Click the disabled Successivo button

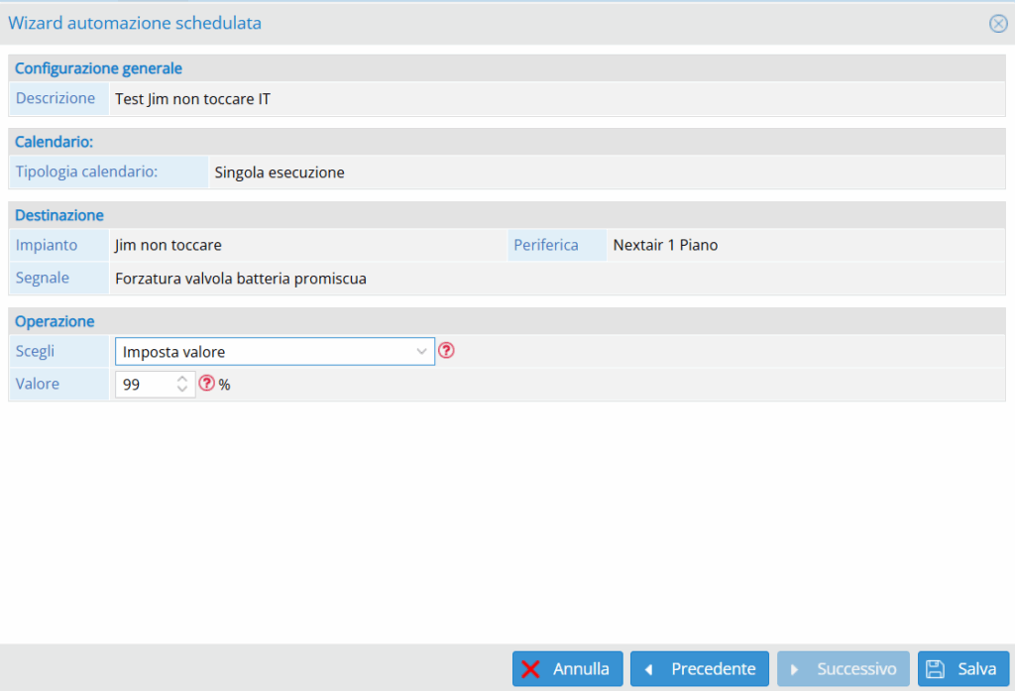click(844, 668)
